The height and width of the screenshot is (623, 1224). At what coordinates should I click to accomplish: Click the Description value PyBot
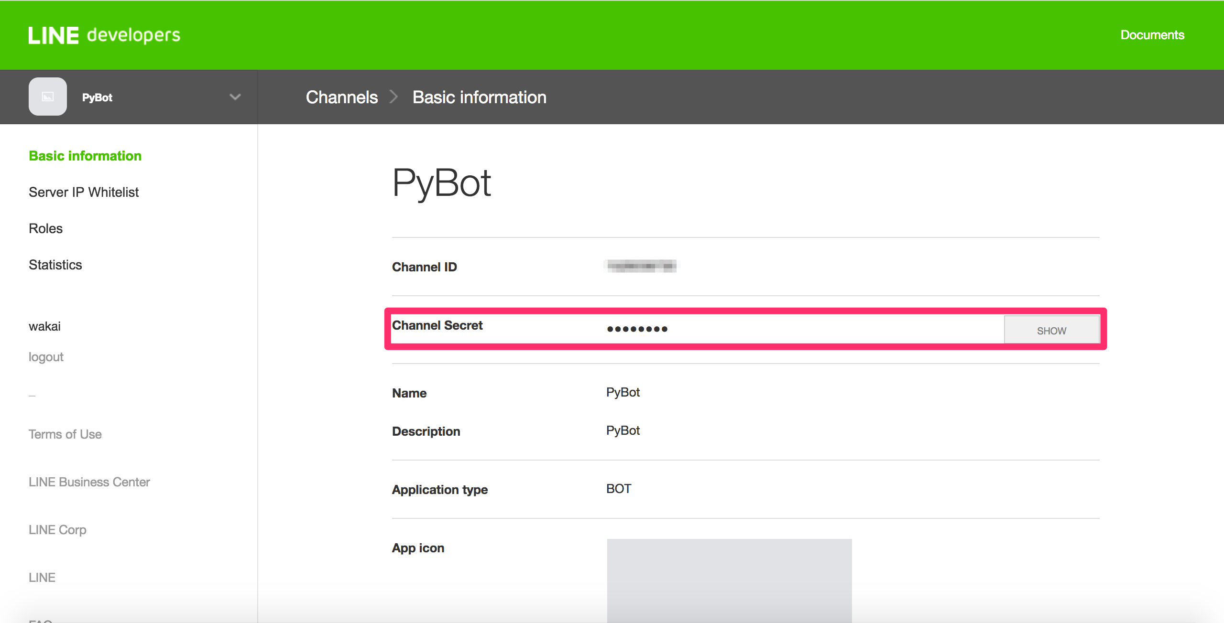623,430
